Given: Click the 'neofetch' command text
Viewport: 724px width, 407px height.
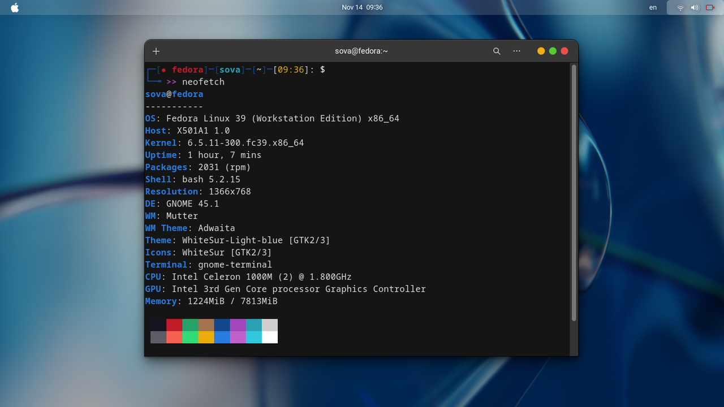Looking at the screenshot, I should (x=203, y=82).
